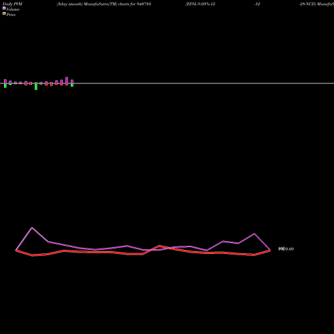Click the Daily PVM title text
334x334 pixels.
(13, 4)
